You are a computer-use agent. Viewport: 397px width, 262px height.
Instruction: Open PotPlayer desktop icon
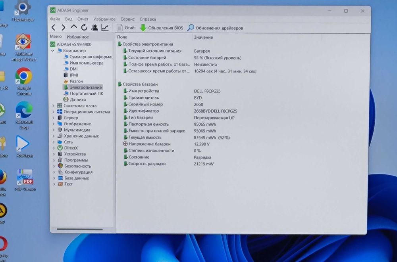24,147
